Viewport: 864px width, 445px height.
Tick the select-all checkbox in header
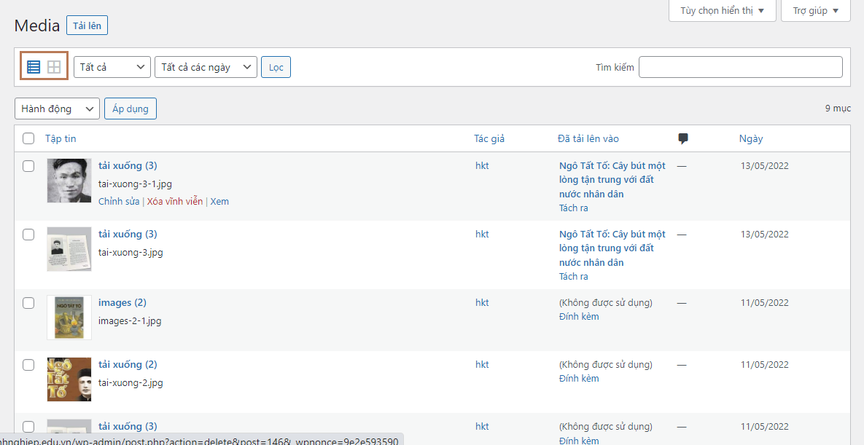(x=28, y=138)
